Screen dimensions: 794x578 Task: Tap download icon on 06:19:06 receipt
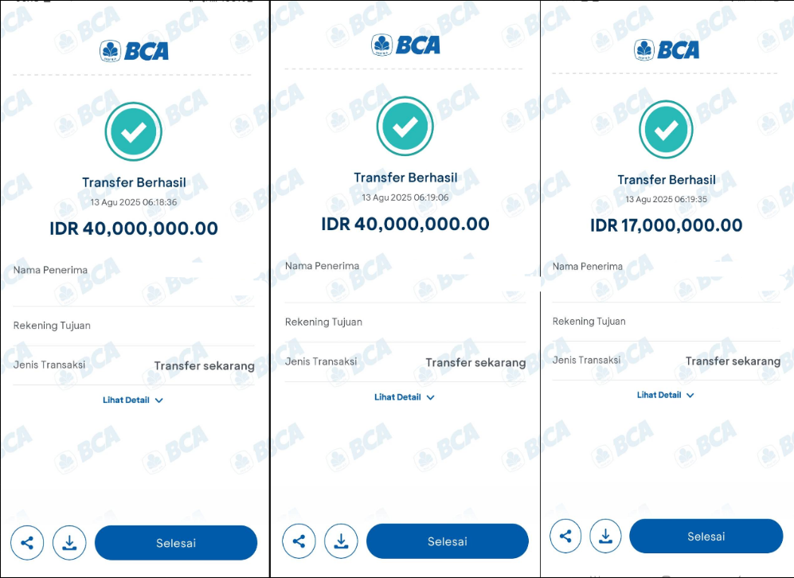coord(341,541)
